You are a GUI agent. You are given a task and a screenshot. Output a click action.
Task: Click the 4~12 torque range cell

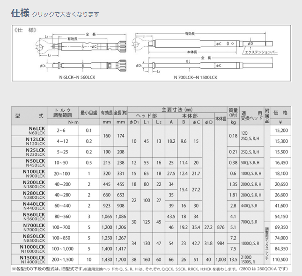click(63, 141)
